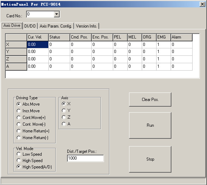Select the X row Alarm cell
Viewport: 207px width, 185px height.
[x=182, y=44]
